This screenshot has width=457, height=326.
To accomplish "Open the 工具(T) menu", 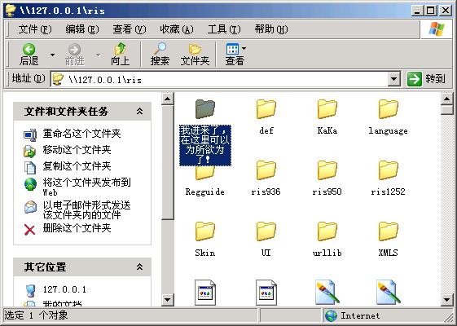I will (224, 29).
